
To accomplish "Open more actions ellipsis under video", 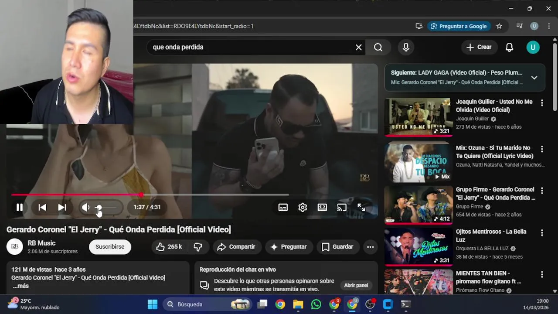I will coord(370,247).
